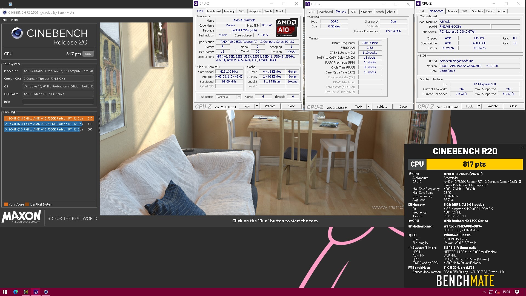
Task: Click Validate in the CPU-tab CPU-Z window
Action: 270,106
